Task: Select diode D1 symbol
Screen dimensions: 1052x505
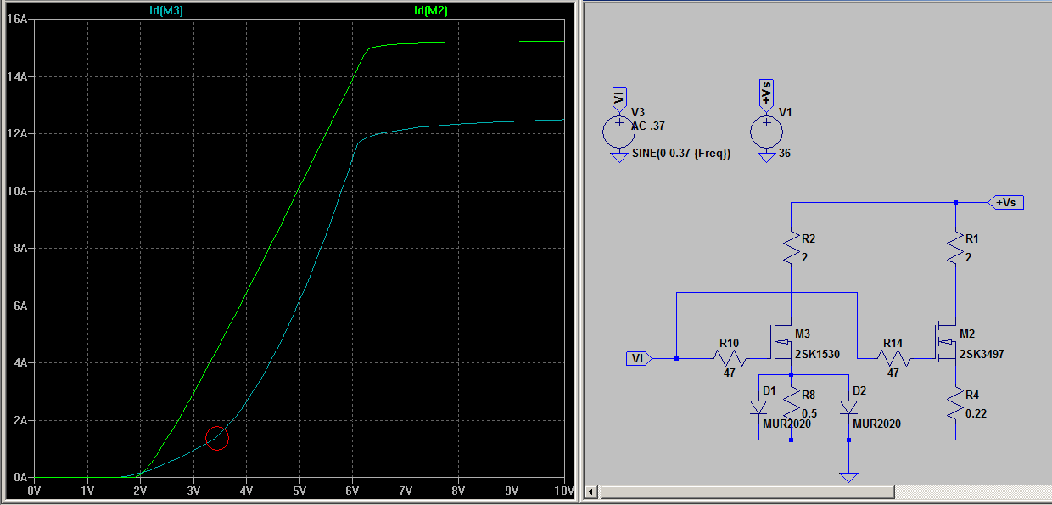Action: coord(758,407)
